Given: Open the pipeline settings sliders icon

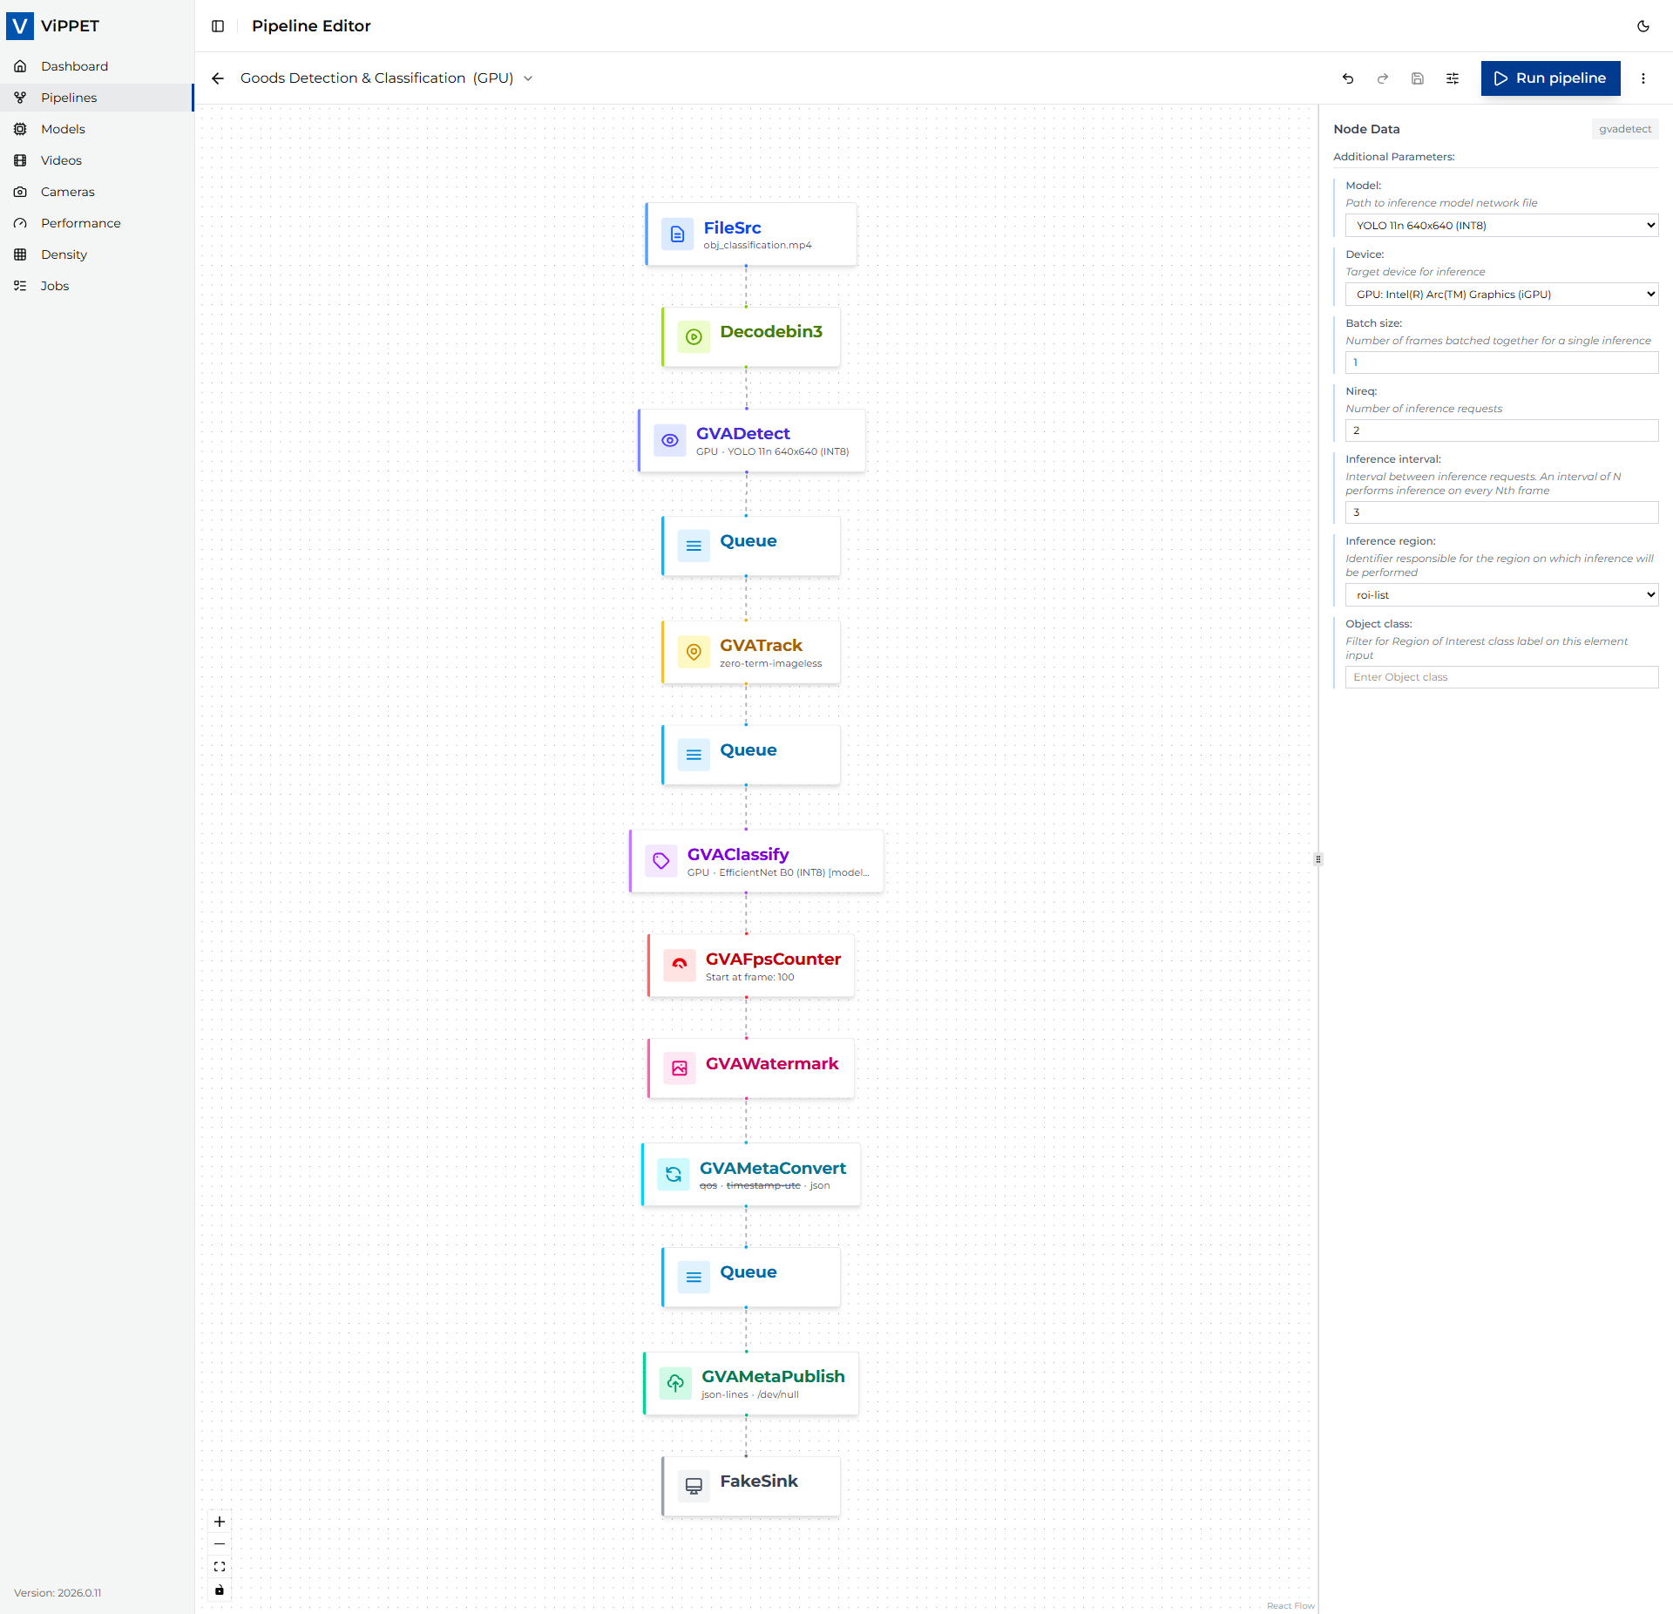Looking at the screenshot, I should pyautogui.click(x=1453, y=78).
